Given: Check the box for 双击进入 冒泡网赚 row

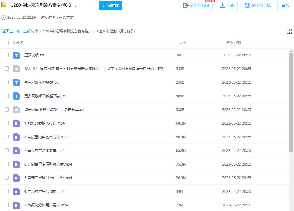Looking at the screenshot, I should click(x=7, y=69).
